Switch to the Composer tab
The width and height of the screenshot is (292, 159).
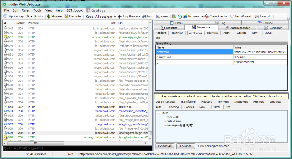273,28
